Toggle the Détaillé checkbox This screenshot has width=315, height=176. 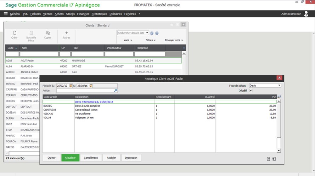point(251,90)
